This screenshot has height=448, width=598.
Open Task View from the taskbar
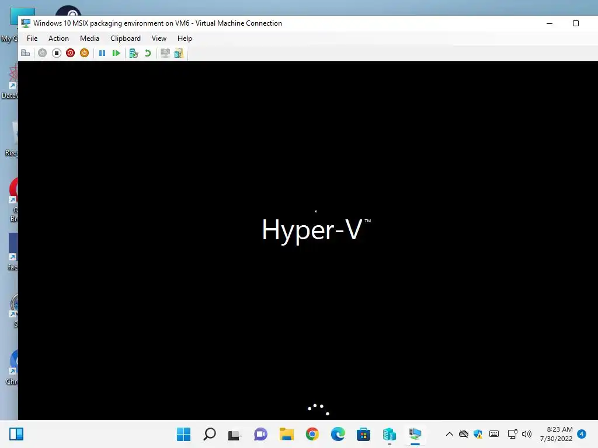click(x=235, y=434)
